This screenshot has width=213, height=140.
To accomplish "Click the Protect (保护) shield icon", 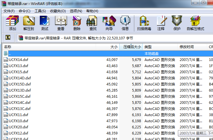I will click(x=177, y=21).
